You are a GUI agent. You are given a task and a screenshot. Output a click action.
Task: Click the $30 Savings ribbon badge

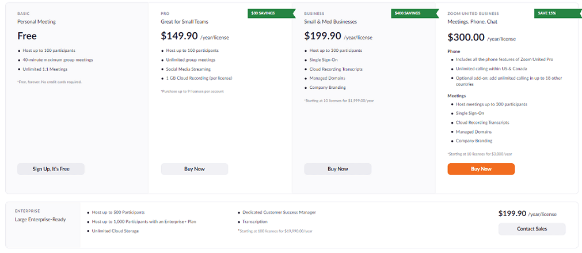tap(271, 13)
